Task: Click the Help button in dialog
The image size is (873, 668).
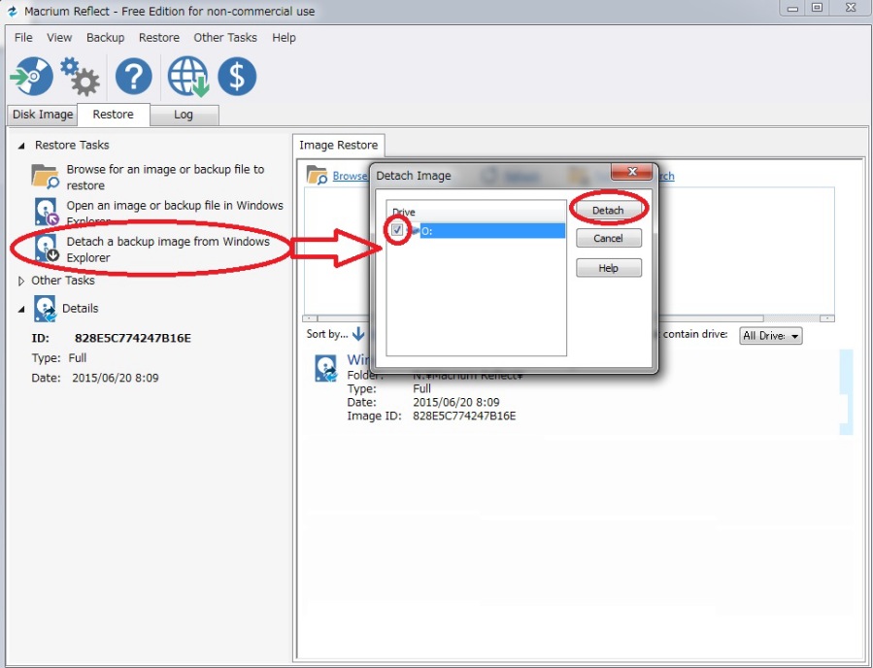Action: tap(608, 268)
